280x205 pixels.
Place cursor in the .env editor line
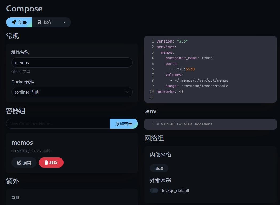[x=214, y=124]
